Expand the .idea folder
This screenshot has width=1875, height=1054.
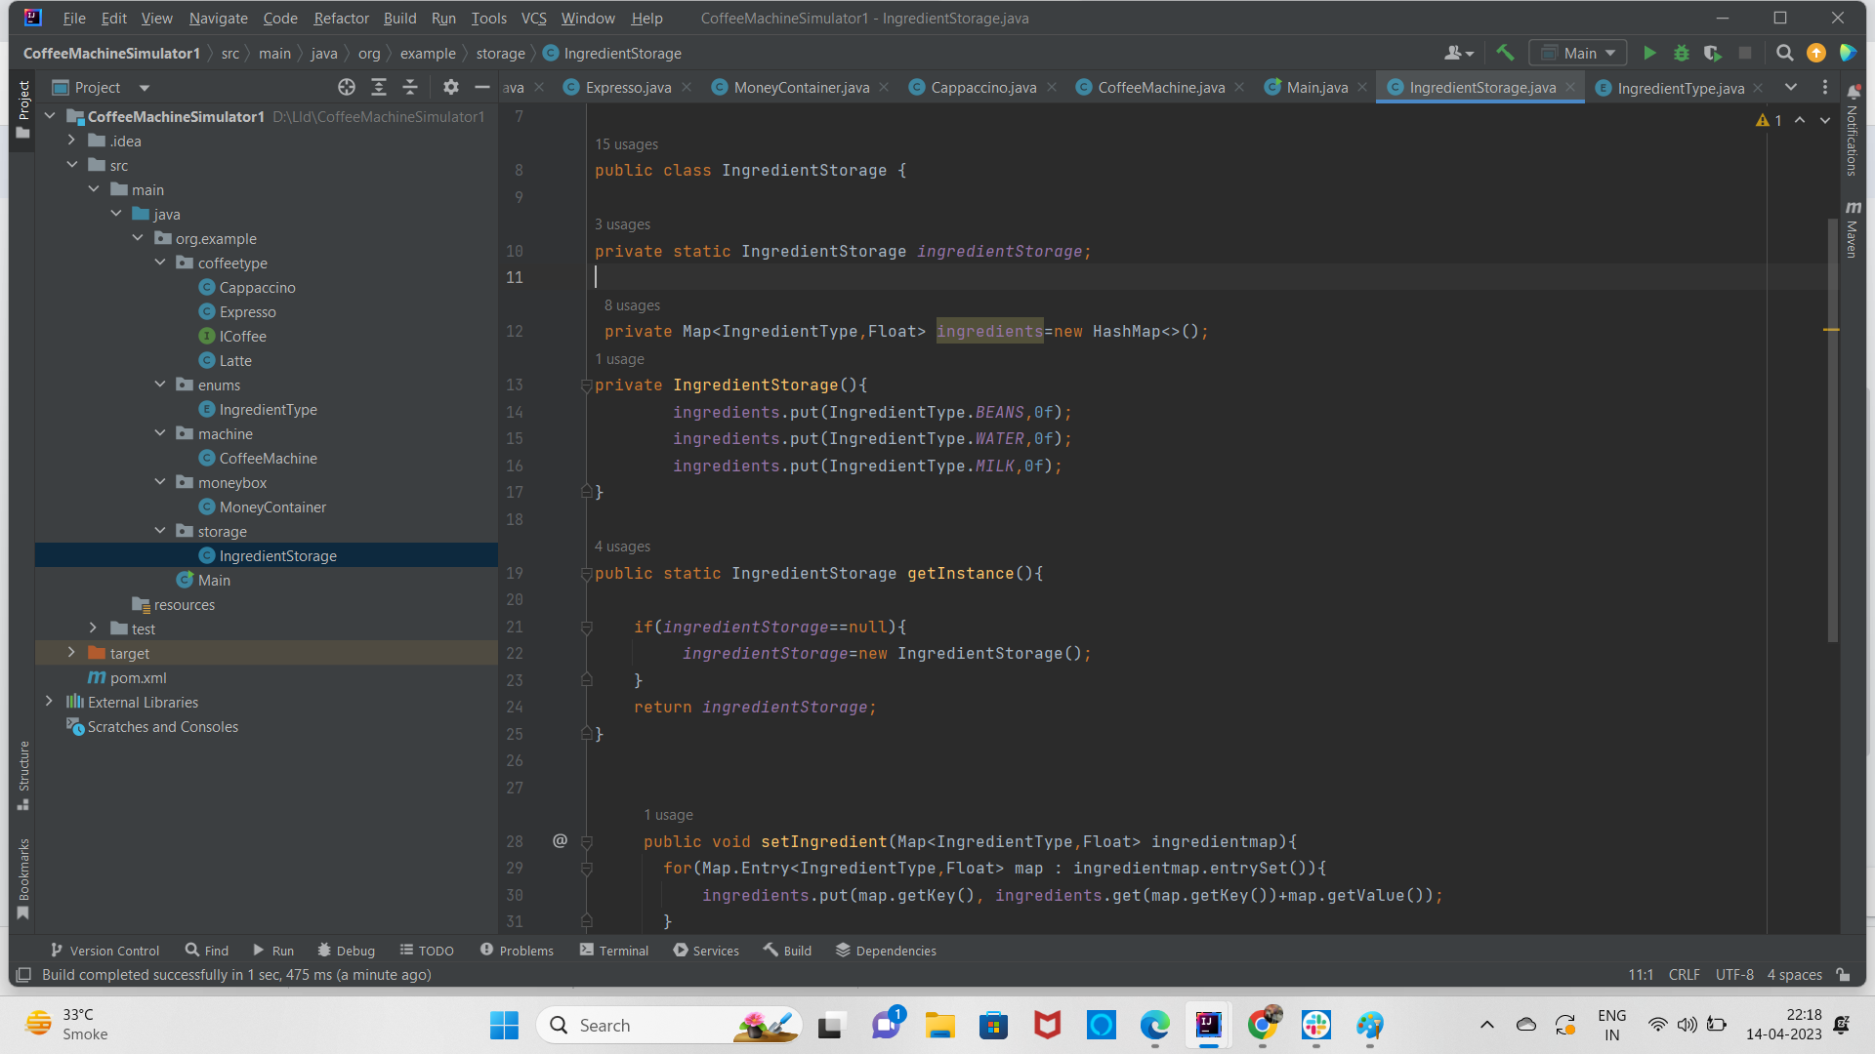pyautogui.click(x=72, y=141)
